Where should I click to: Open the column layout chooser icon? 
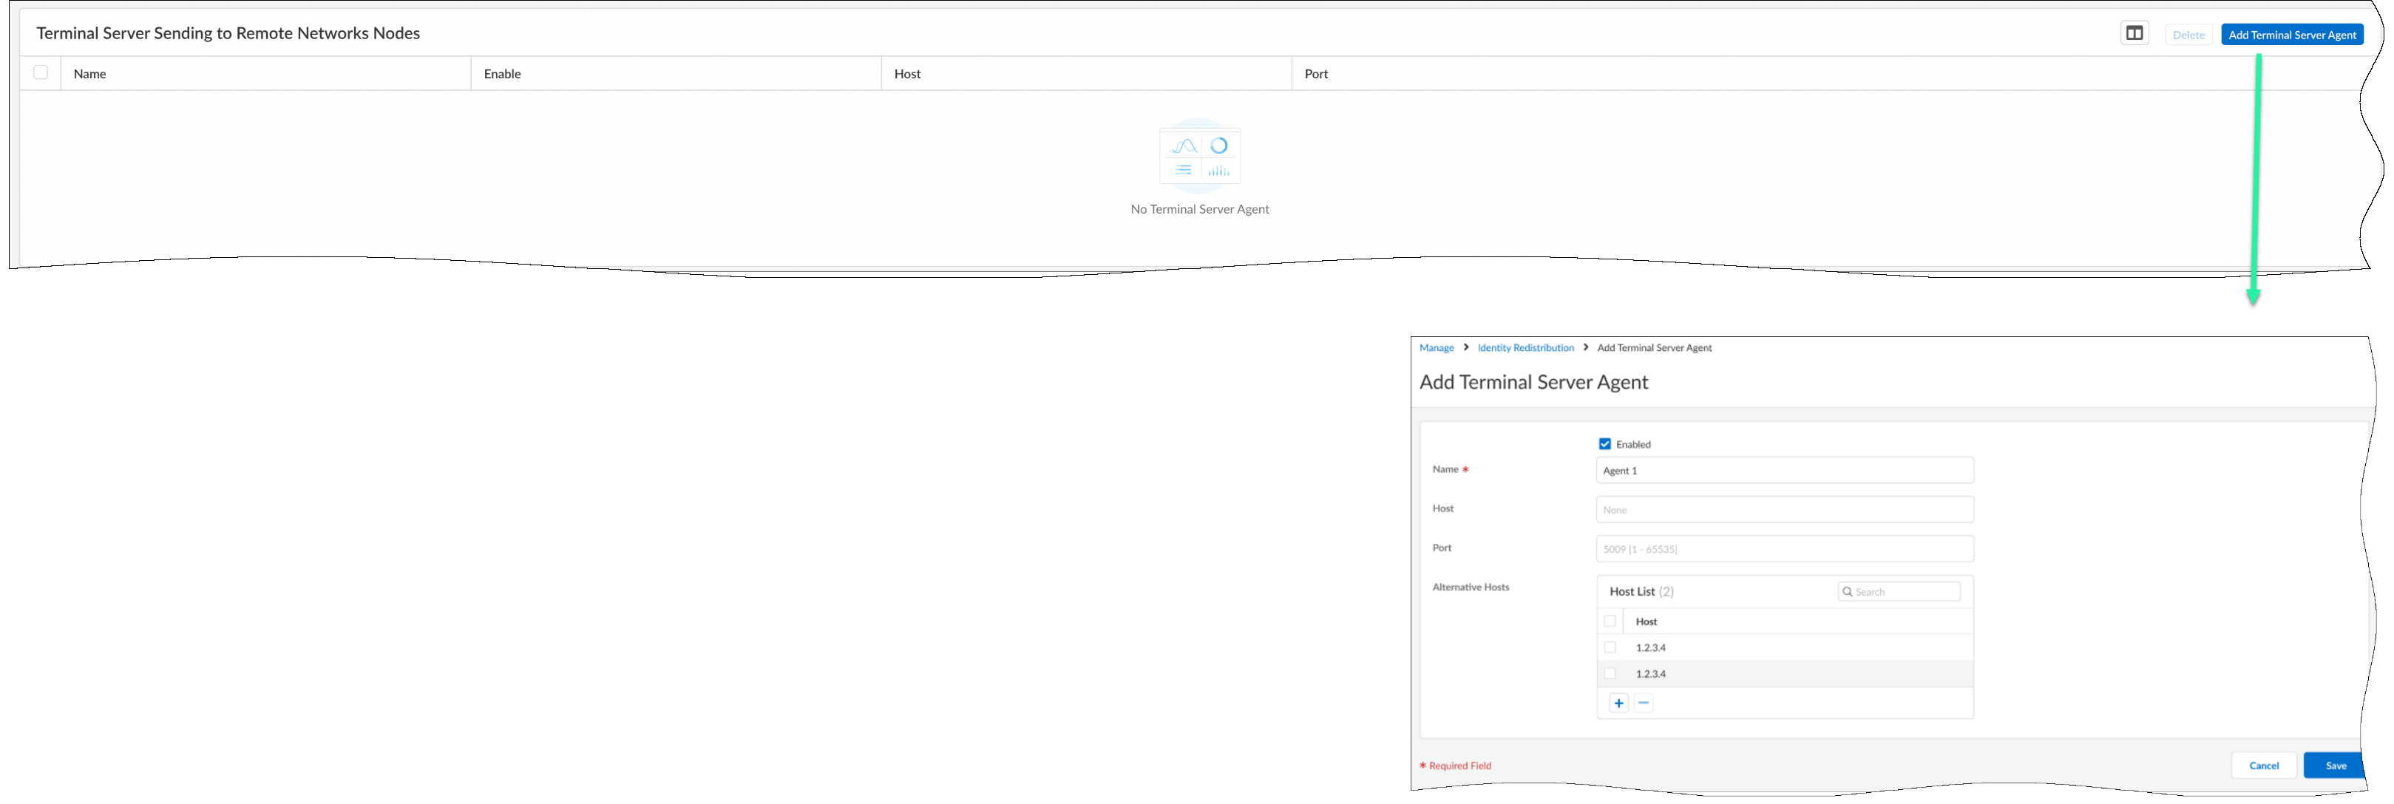[2134, 33]
